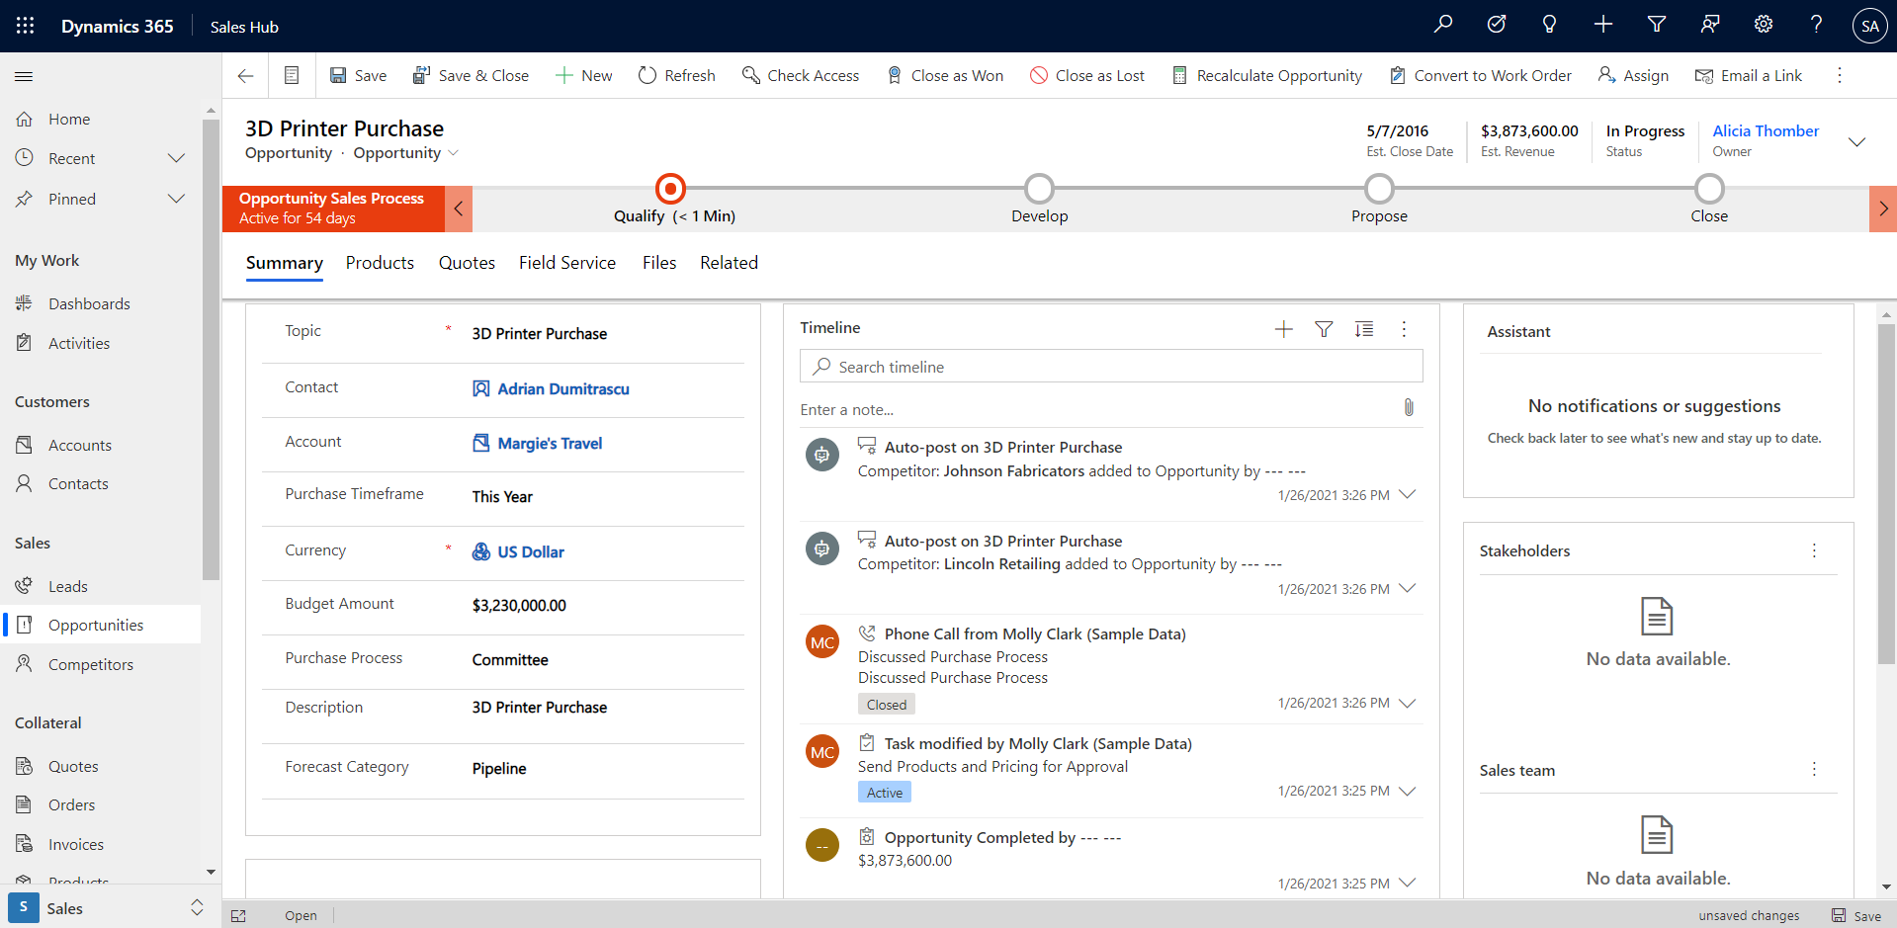Open owner Alicia Thomber link

tap(1766, 131)
